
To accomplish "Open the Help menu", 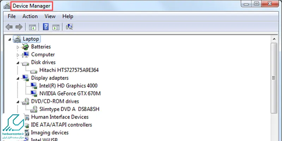I will tap(68, 16).
